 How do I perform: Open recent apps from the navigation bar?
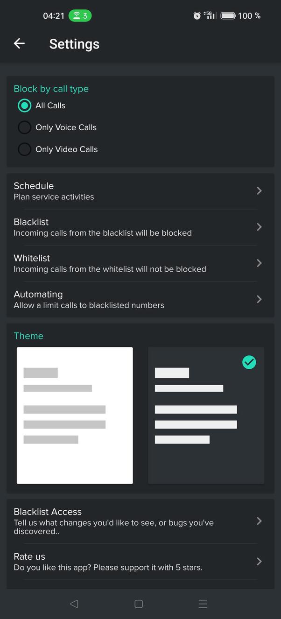pyautogui.click(x=203, y=603)
